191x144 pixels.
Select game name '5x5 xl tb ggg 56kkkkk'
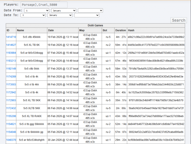tap(32, 124)
